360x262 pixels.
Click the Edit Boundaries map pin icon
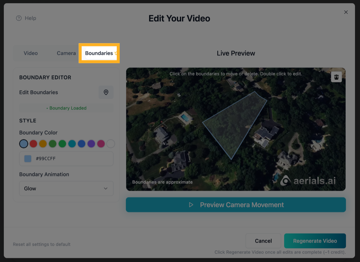(x=106, y=92)
